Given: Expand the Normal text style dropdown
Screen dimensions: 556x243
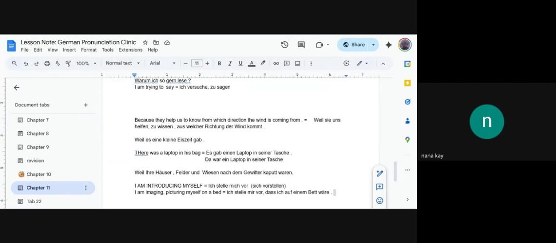Looking at the screenshot, I should [123, 63].
